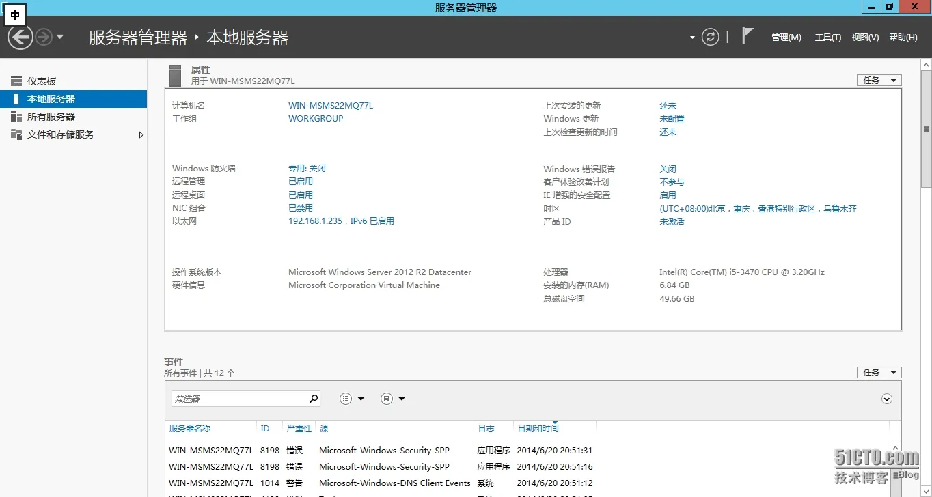Sort events by the 源 column
This screenshot has height=497, width=932.
coord(324,429)
